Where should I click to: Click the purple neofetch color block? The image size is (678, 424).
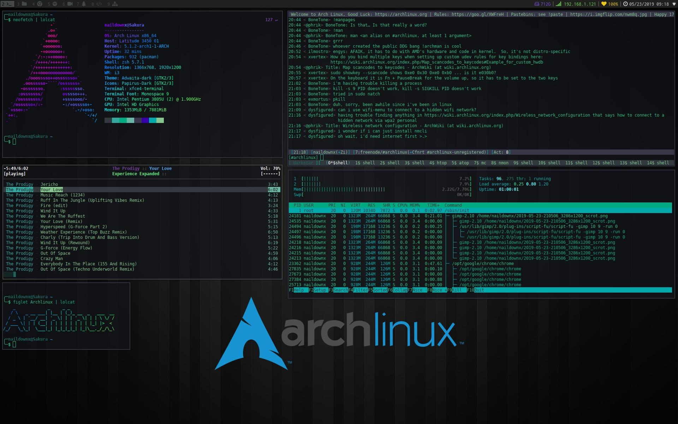pos(145,120)
